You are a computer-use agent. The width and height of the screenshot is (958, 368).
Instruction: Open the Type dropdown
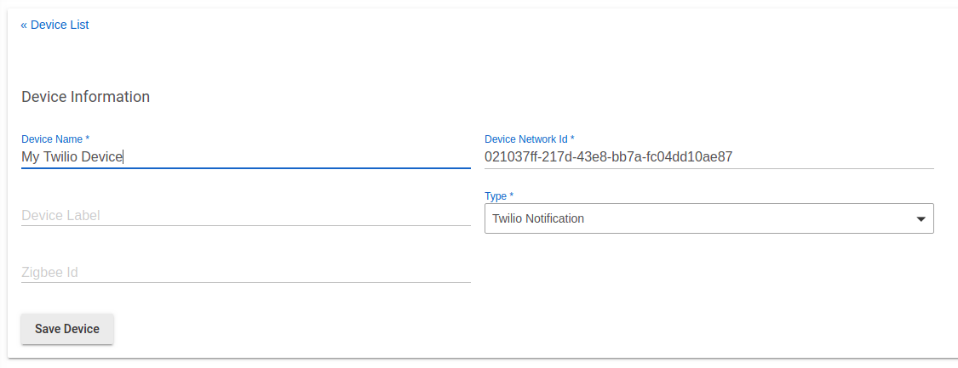[708, 218]
